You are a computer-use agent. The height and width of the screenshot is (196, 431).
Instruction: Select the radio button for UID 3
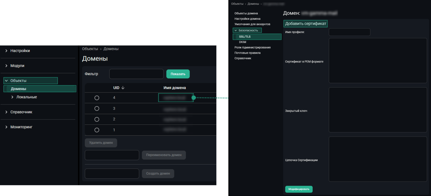point(97,108)
